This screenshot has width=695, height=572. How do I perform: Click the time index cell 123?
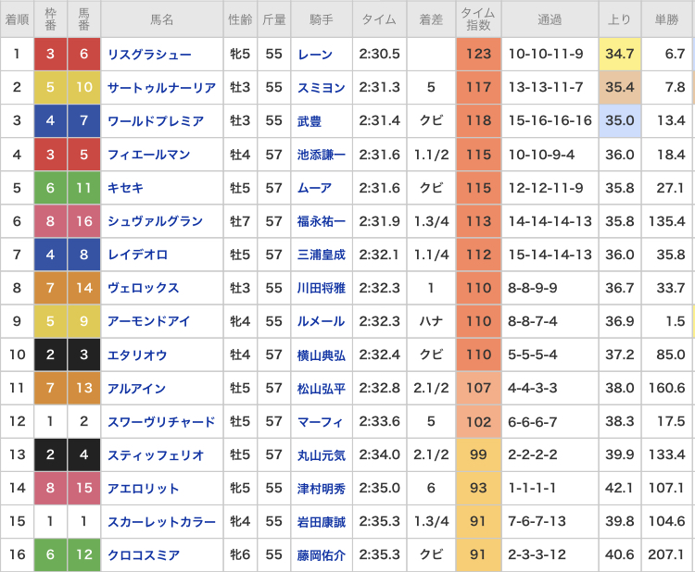pos(479,54)
